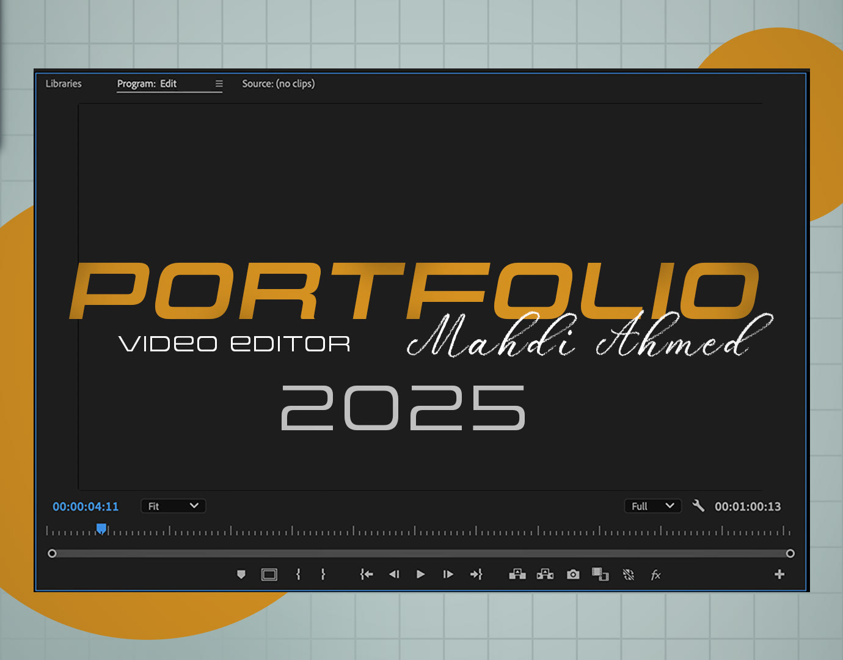The width and height of the screenshot is (843, 660).
Task: Open the Full playback resolution dropdown
Action: [x=652, y=506]
